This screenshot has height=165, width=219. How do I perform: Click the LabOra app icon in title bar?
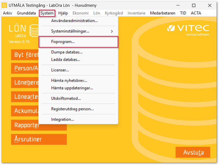click(4, 5)
